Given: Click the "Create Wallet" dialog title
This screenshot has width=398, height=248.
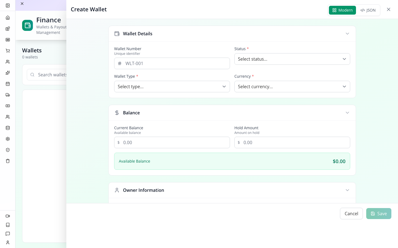Looking at the screenshot, I should point(89,9).
